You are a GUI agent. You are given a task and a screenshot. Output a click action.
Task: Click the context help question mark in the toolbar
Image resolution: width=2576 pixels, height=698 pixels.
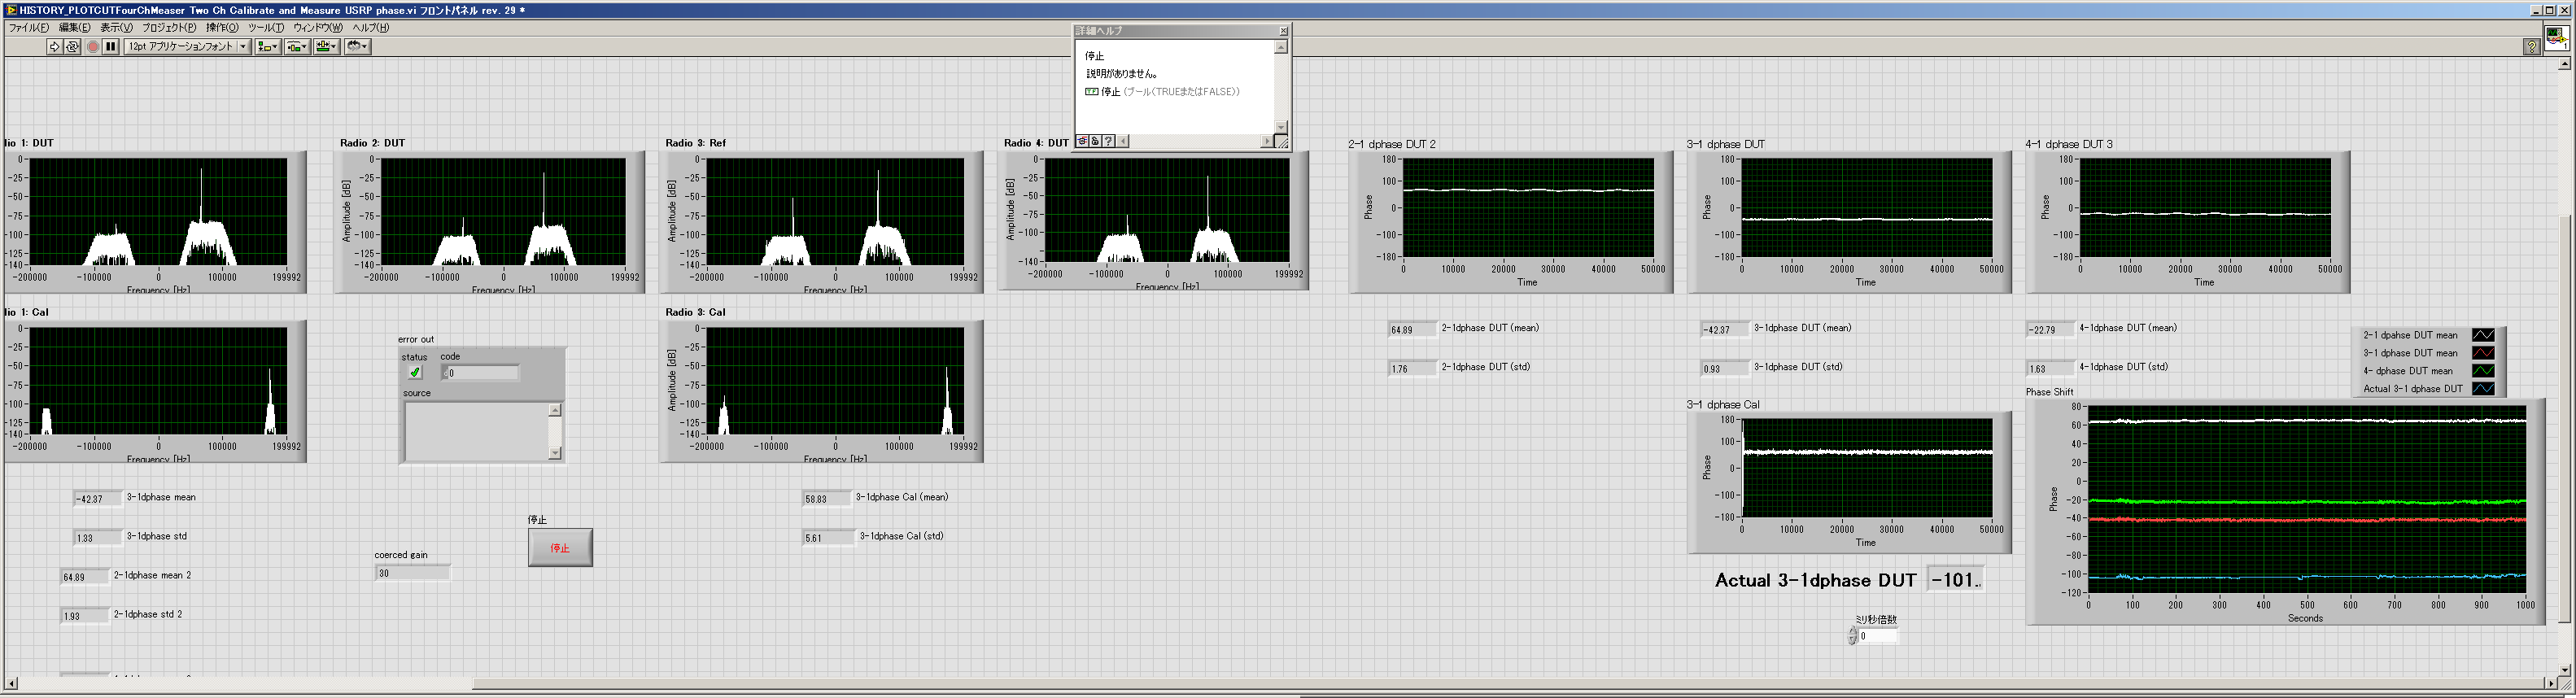pos(2531,46)
